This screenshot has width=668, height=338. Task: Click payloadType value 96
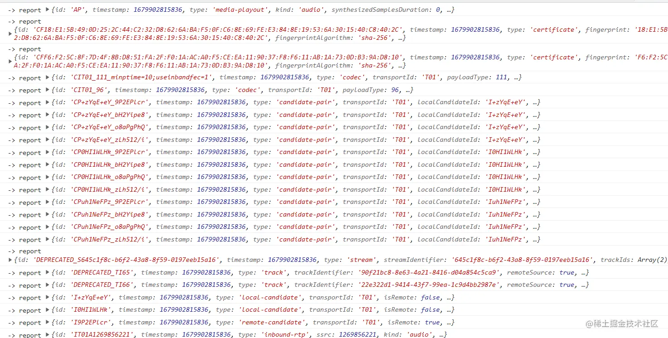click(x=395, y=90)
